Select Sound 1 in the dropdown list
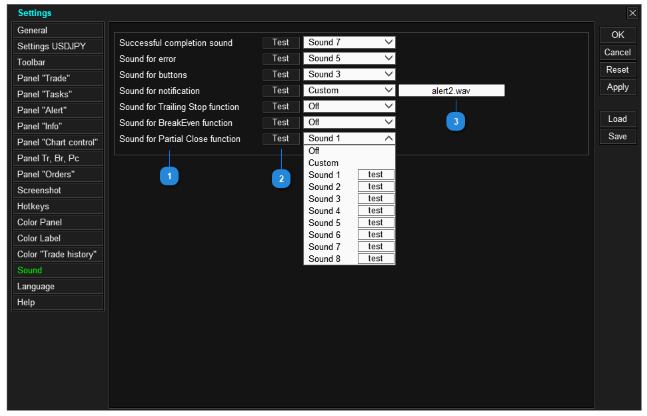647x416 pixels. [324, 175]
